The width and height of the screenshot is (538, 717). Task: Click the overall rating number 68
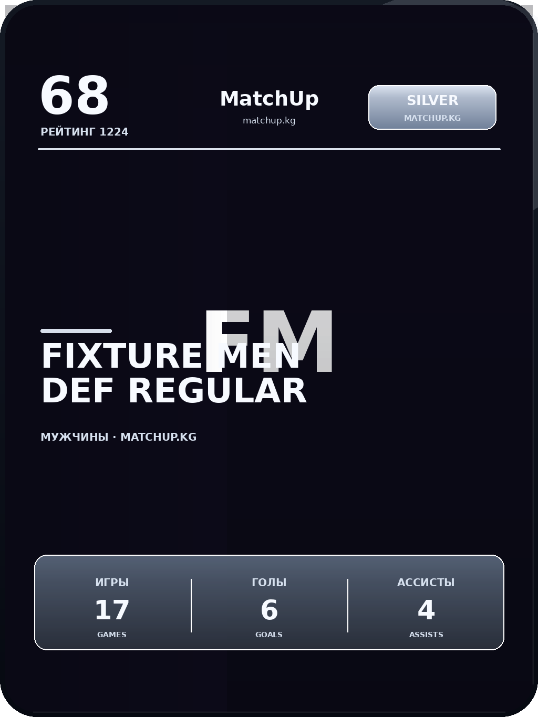tap(74, 96)
